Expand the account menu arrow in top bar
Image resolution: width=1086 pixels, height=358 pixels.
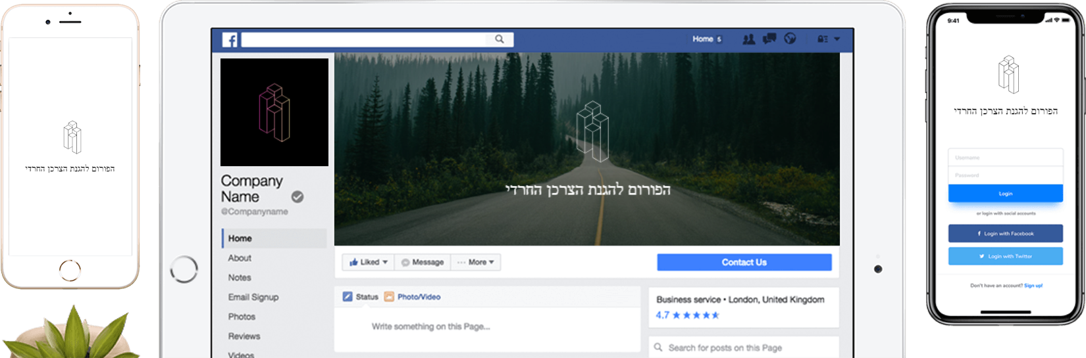click(837, 39)
